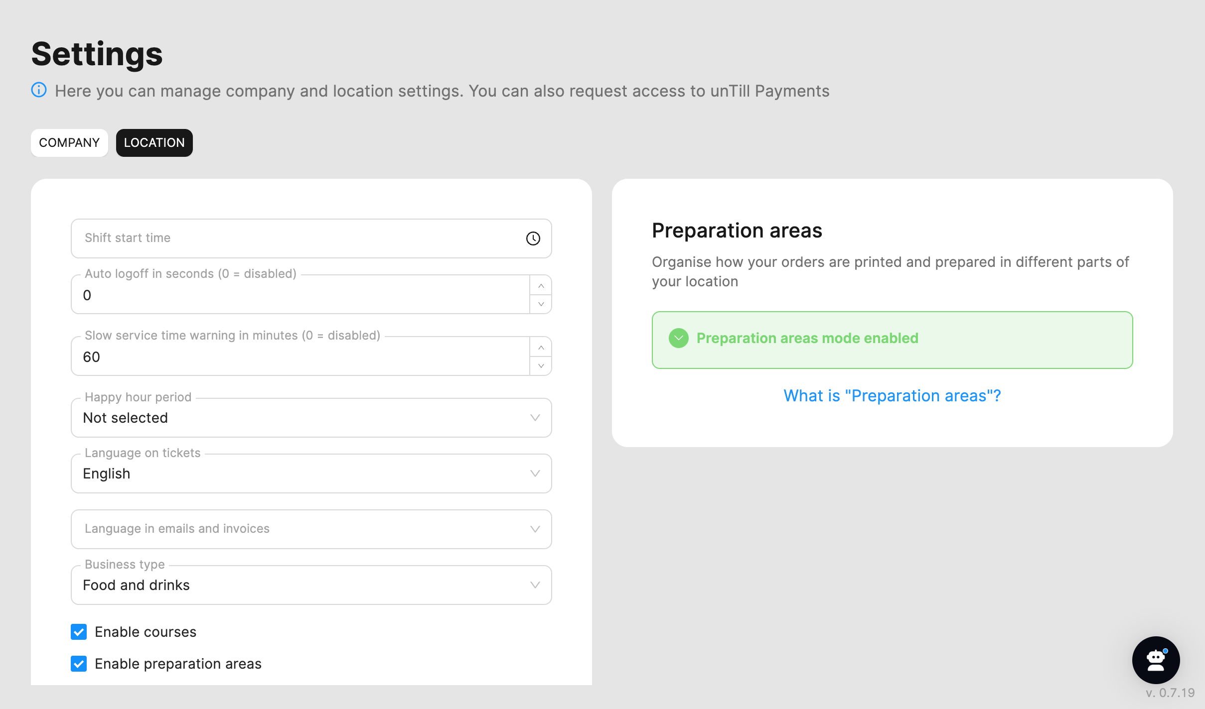Select the LOCATION tab
Viewport: 1205px width, 709px height.
[154, 143]
